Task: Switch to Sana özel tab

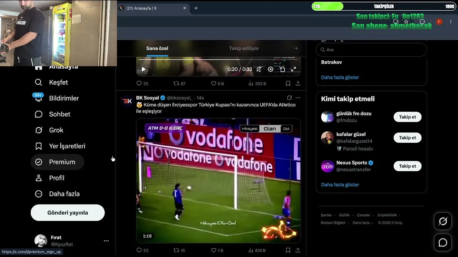Action: (x=157, y=49)
